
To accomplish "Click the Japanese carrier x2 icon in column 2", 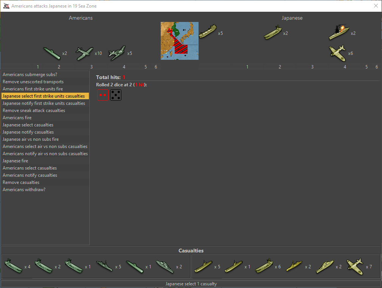I will pos(273,33).
